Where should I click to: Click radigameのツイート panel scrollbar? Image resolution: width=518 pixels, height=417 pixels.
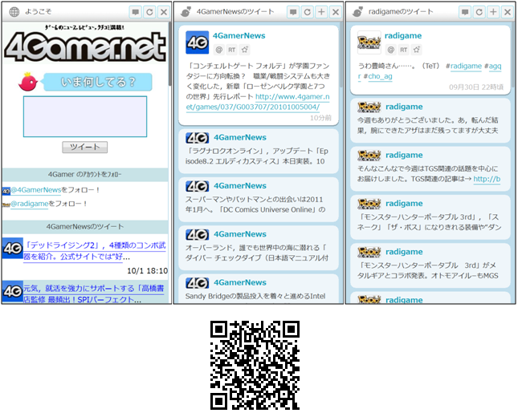[513, 53]
